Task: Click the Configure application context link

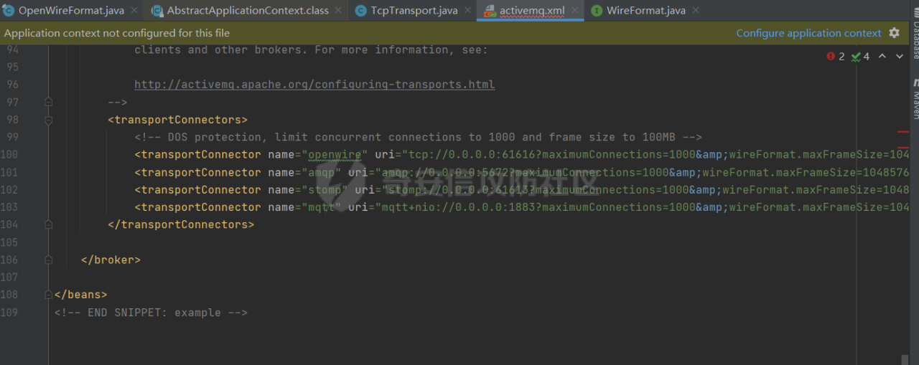Action: 808,33
